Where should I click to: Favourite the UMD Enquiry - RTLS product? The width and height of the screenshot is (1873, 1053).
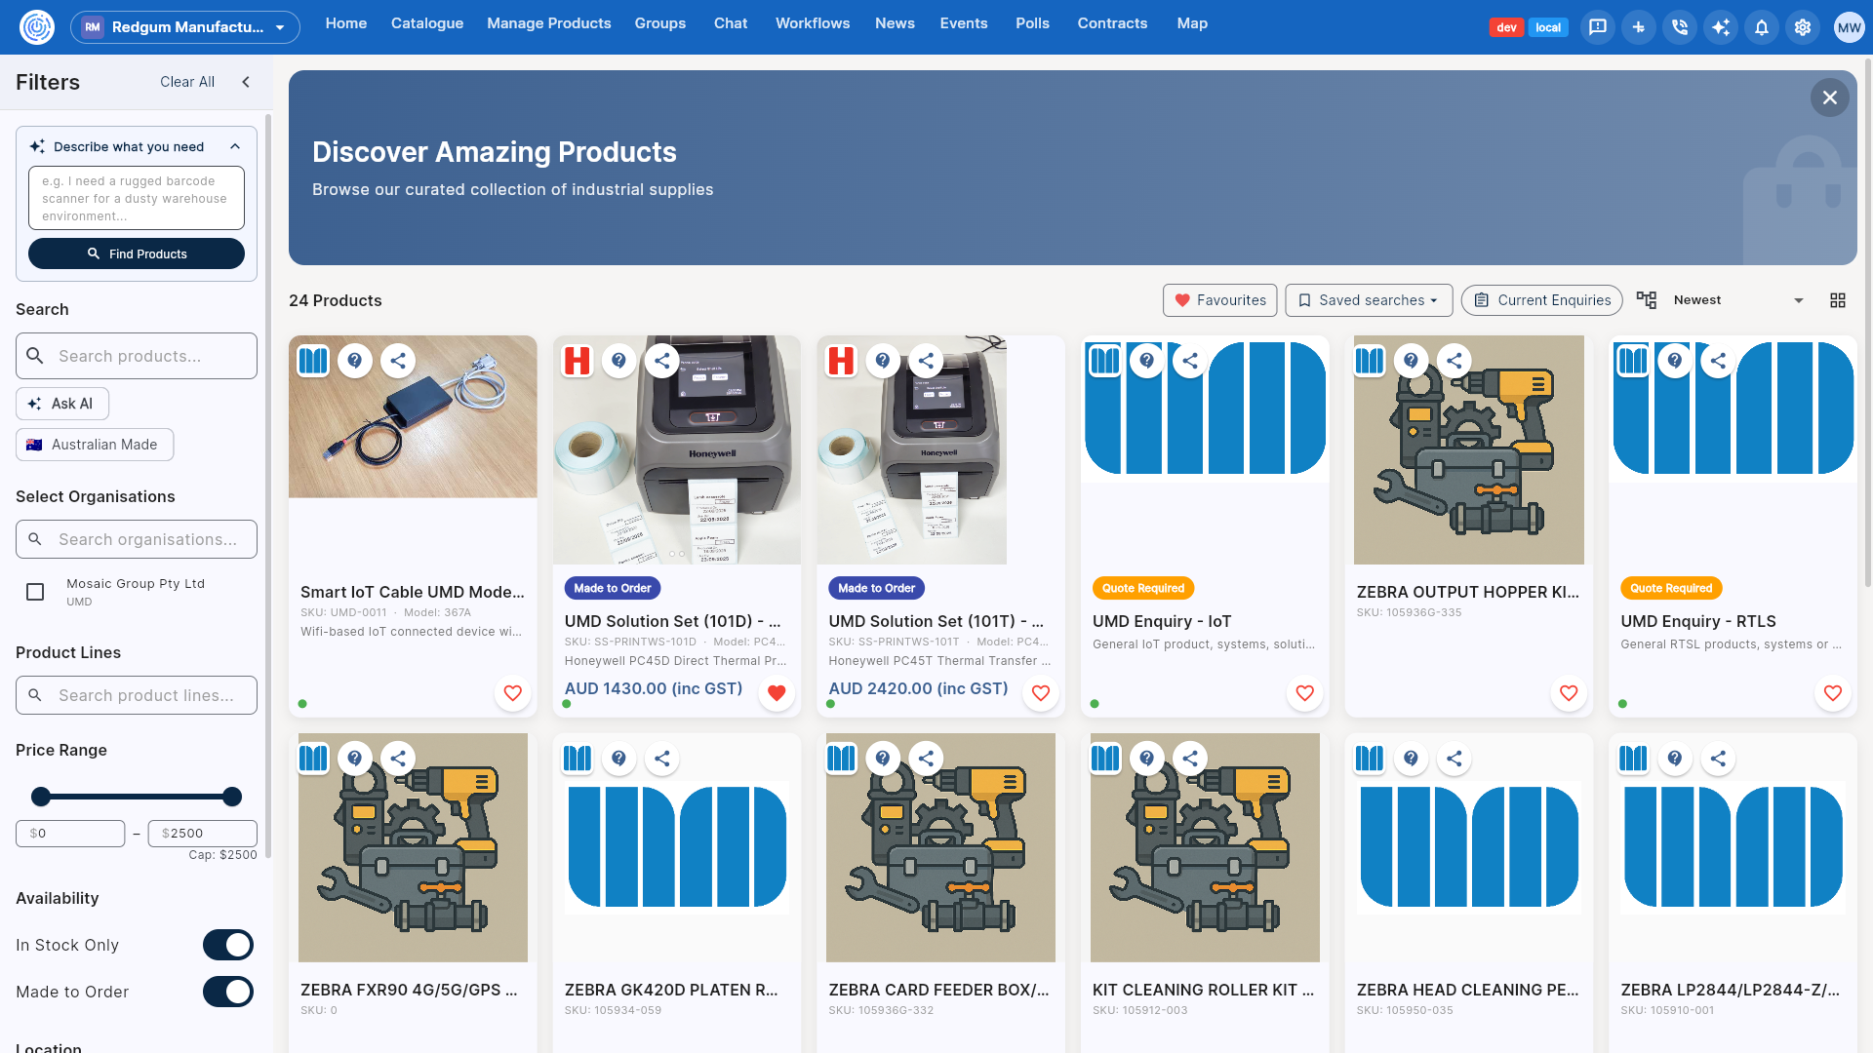pos(1833,693)
